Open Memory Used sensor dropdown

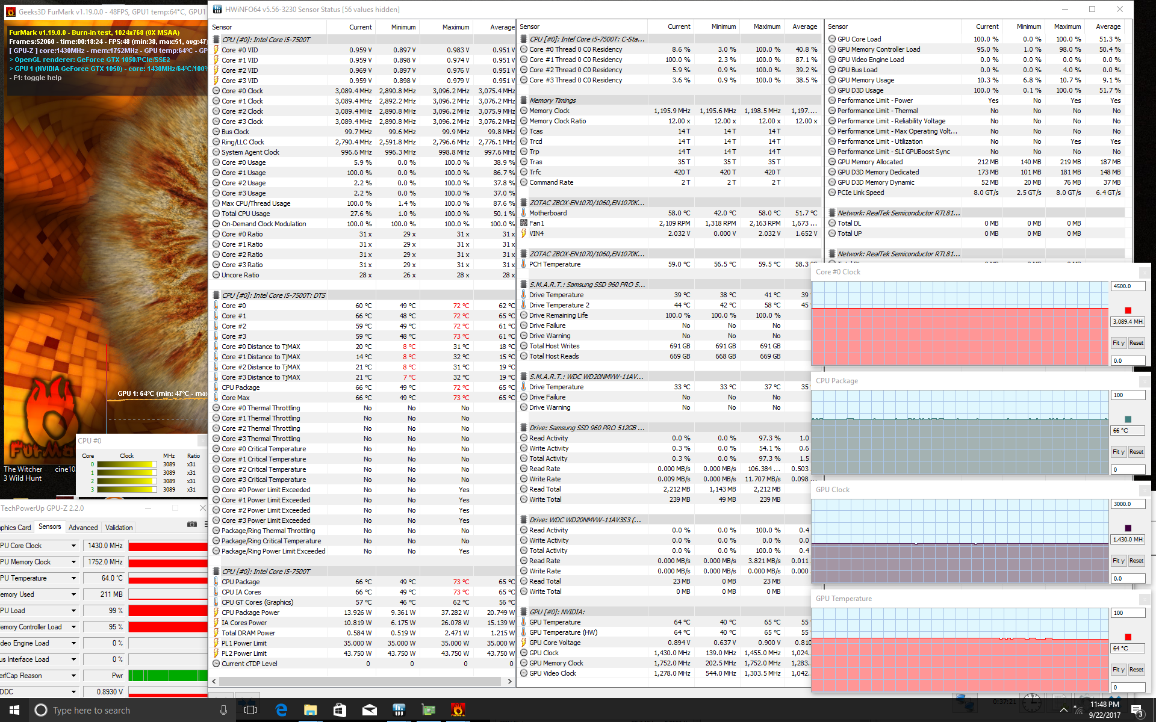point(73,594)
